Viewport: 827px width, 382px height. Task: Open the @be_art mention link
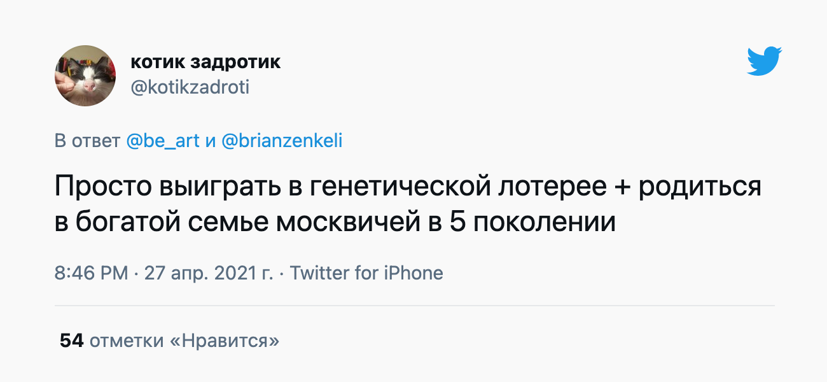163,141
